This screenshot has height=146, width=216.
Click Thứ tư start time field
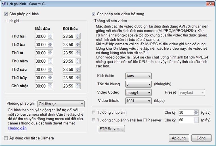44,53
